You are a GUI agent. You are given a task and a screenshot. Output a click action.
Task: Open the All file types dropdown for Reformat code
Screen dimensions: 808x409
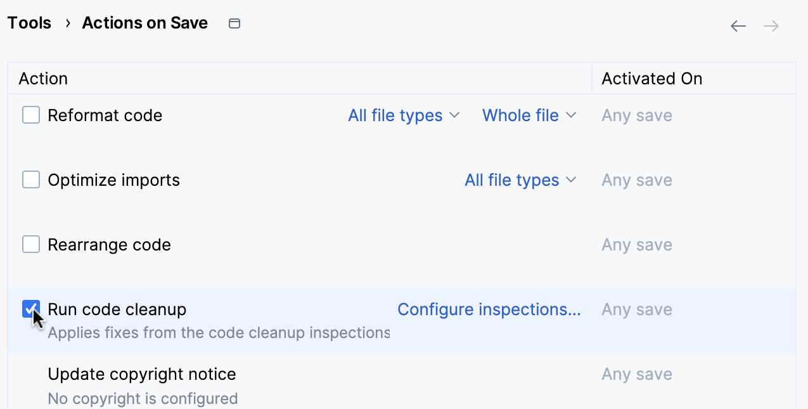pos(395,115)
